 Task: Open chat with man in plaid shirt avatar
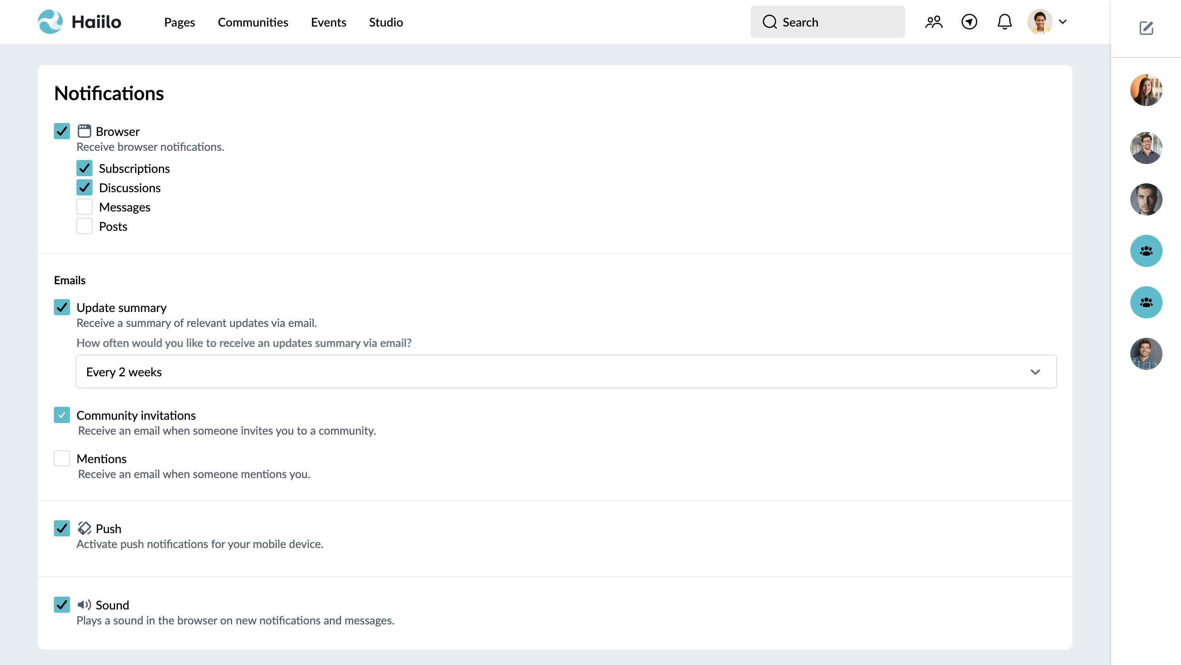pyautogui.click(x=1146, y=354)
